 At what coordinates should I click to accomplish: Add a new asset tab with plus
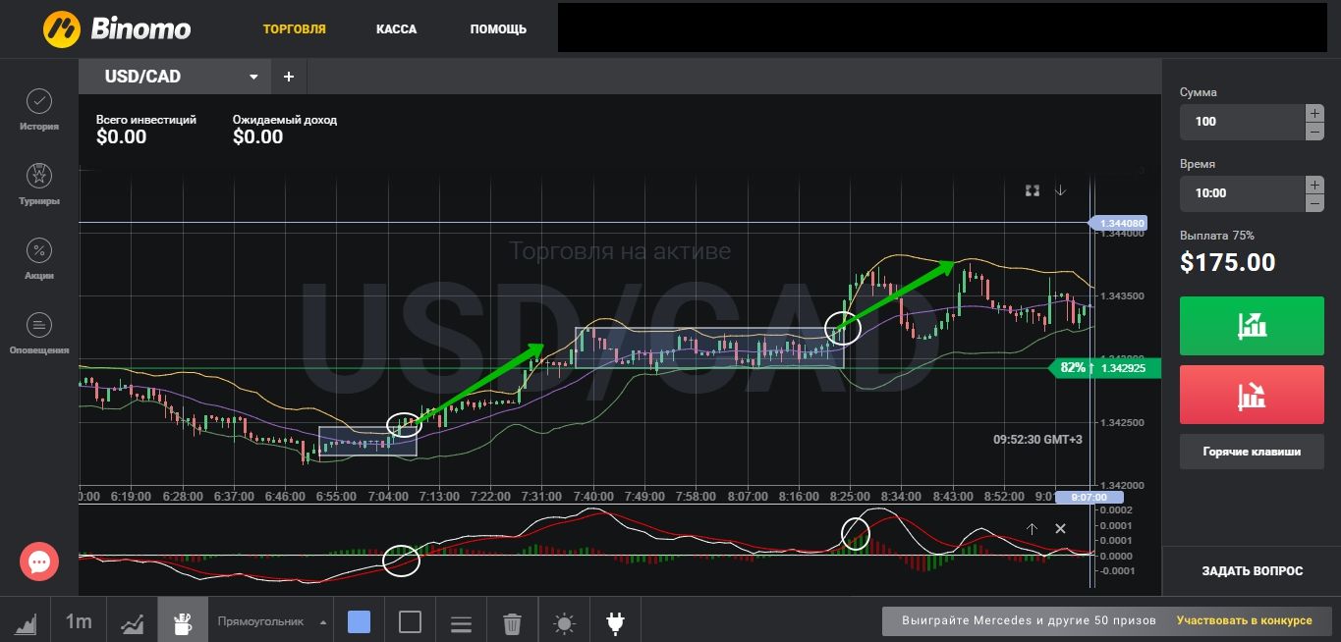(x=289, y=77)
